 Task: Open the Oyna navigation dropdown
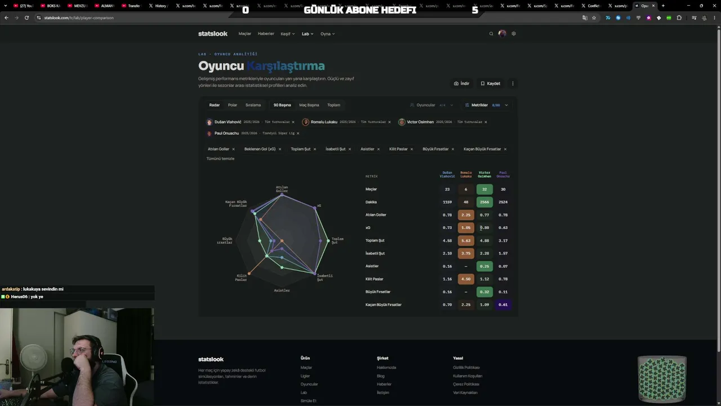click(x=327, y=34)
